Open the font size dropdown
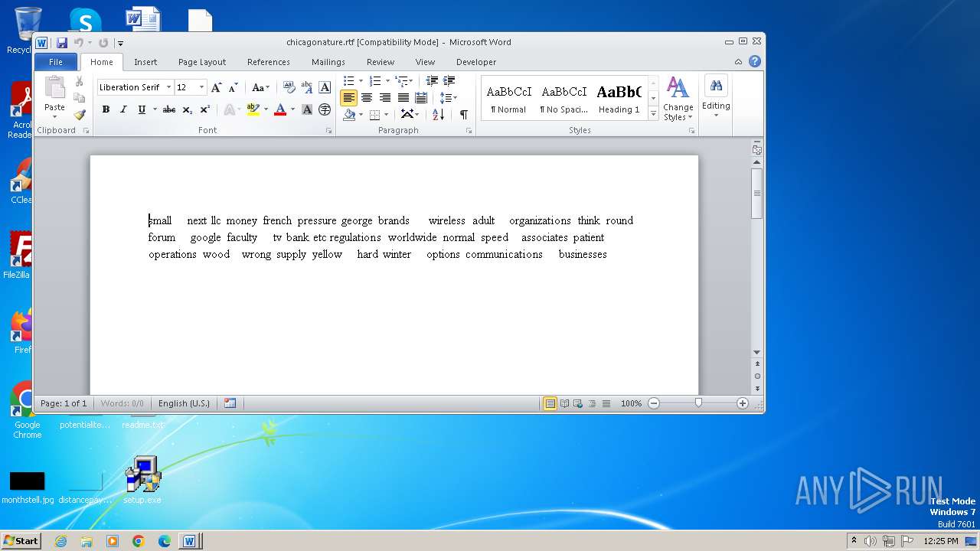980x551 pixels. coord(201,87)
